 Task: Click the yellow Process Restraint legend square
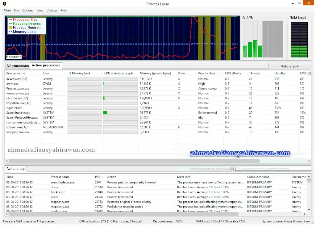click(x=10, y=28)
